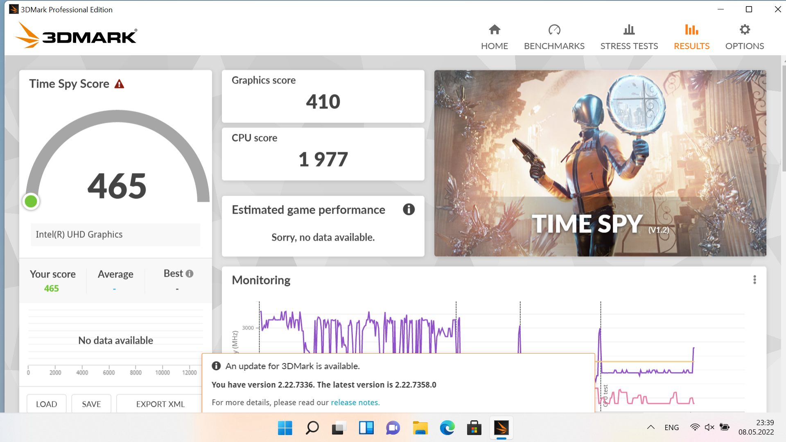This screenshot has height=442, width=786.
Task: Click the Export XML button
Action: 160,404
